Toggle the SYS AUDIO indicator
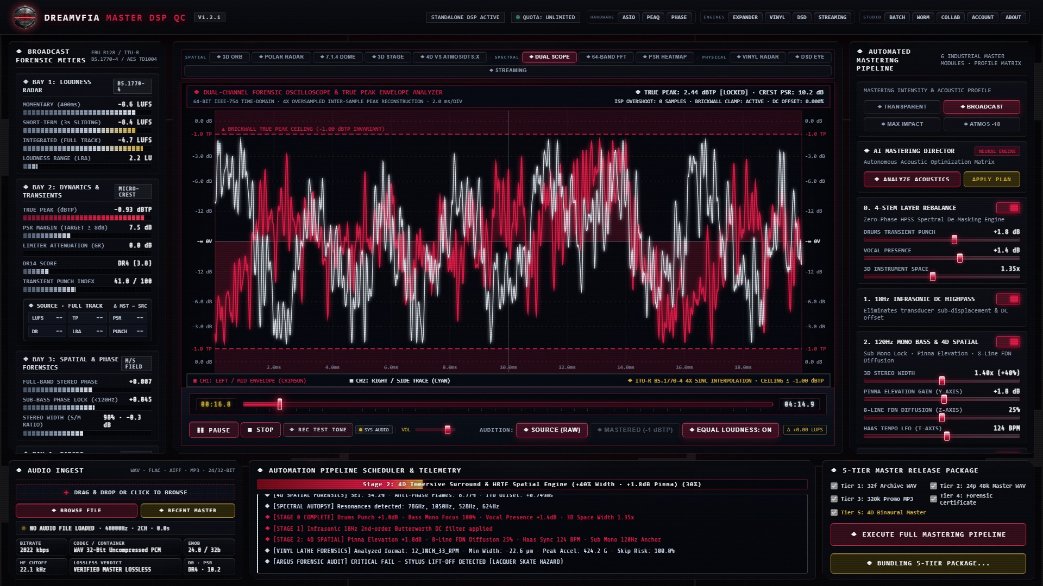The height and width of the screenshot is (586, 1043). pos(374,430)
